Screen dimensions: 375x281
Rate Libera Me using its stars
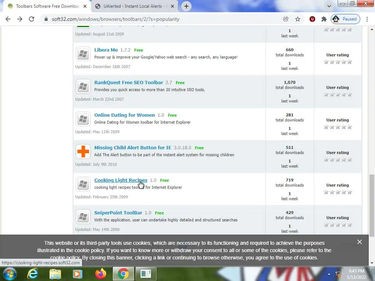click(338, 62)
